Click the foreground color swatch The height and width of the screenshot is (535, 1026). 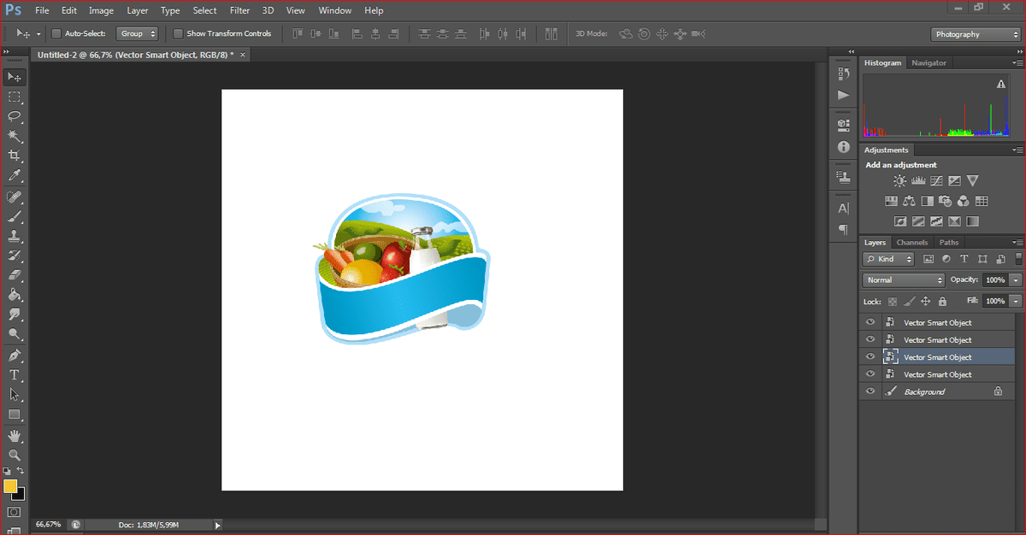(x=10, y=486)
